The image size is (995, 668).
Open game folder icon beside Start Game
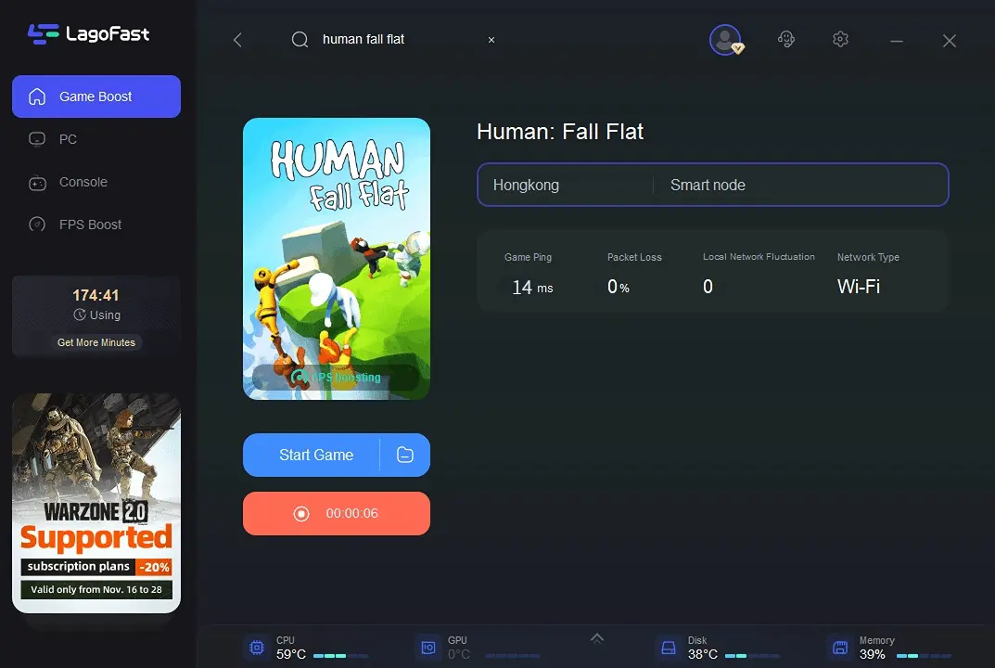point(405,456)
